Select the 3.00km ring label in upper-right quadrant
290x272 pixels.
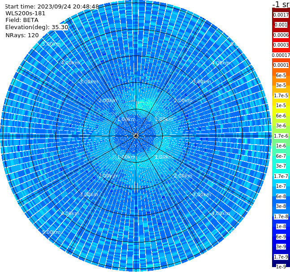202,82
